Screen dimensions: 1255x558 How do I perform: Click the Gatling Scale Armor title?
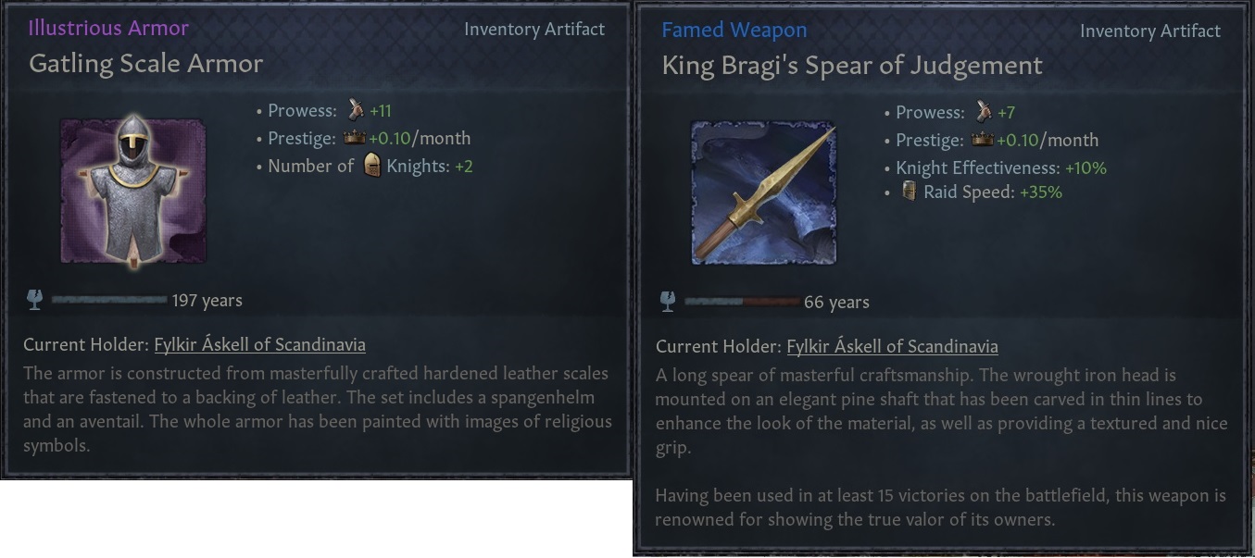[x=146, y=63]
